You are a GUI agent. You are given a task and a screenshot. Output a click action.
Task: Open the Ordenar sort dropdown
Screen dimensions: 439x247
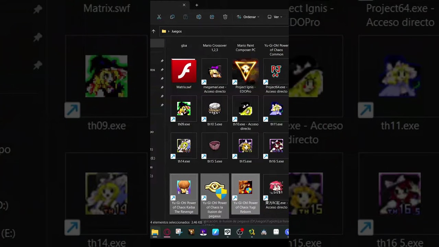point(248,17)
